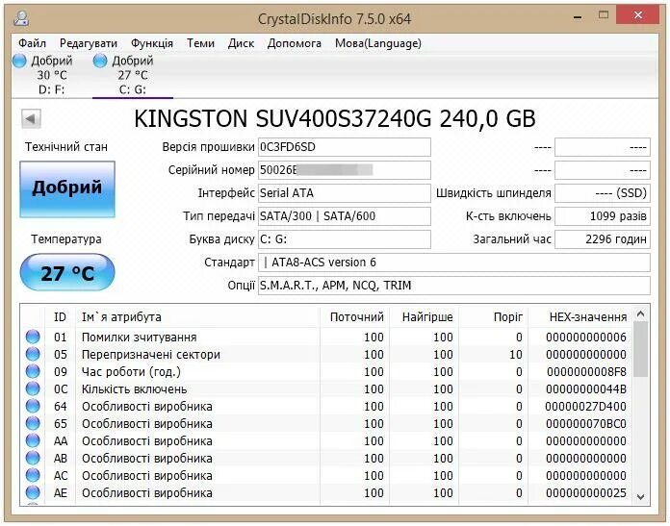Click the ATA8-ACS version 6 standard field
The height and width of the screenshot is (526, 670).
point(454,263)
